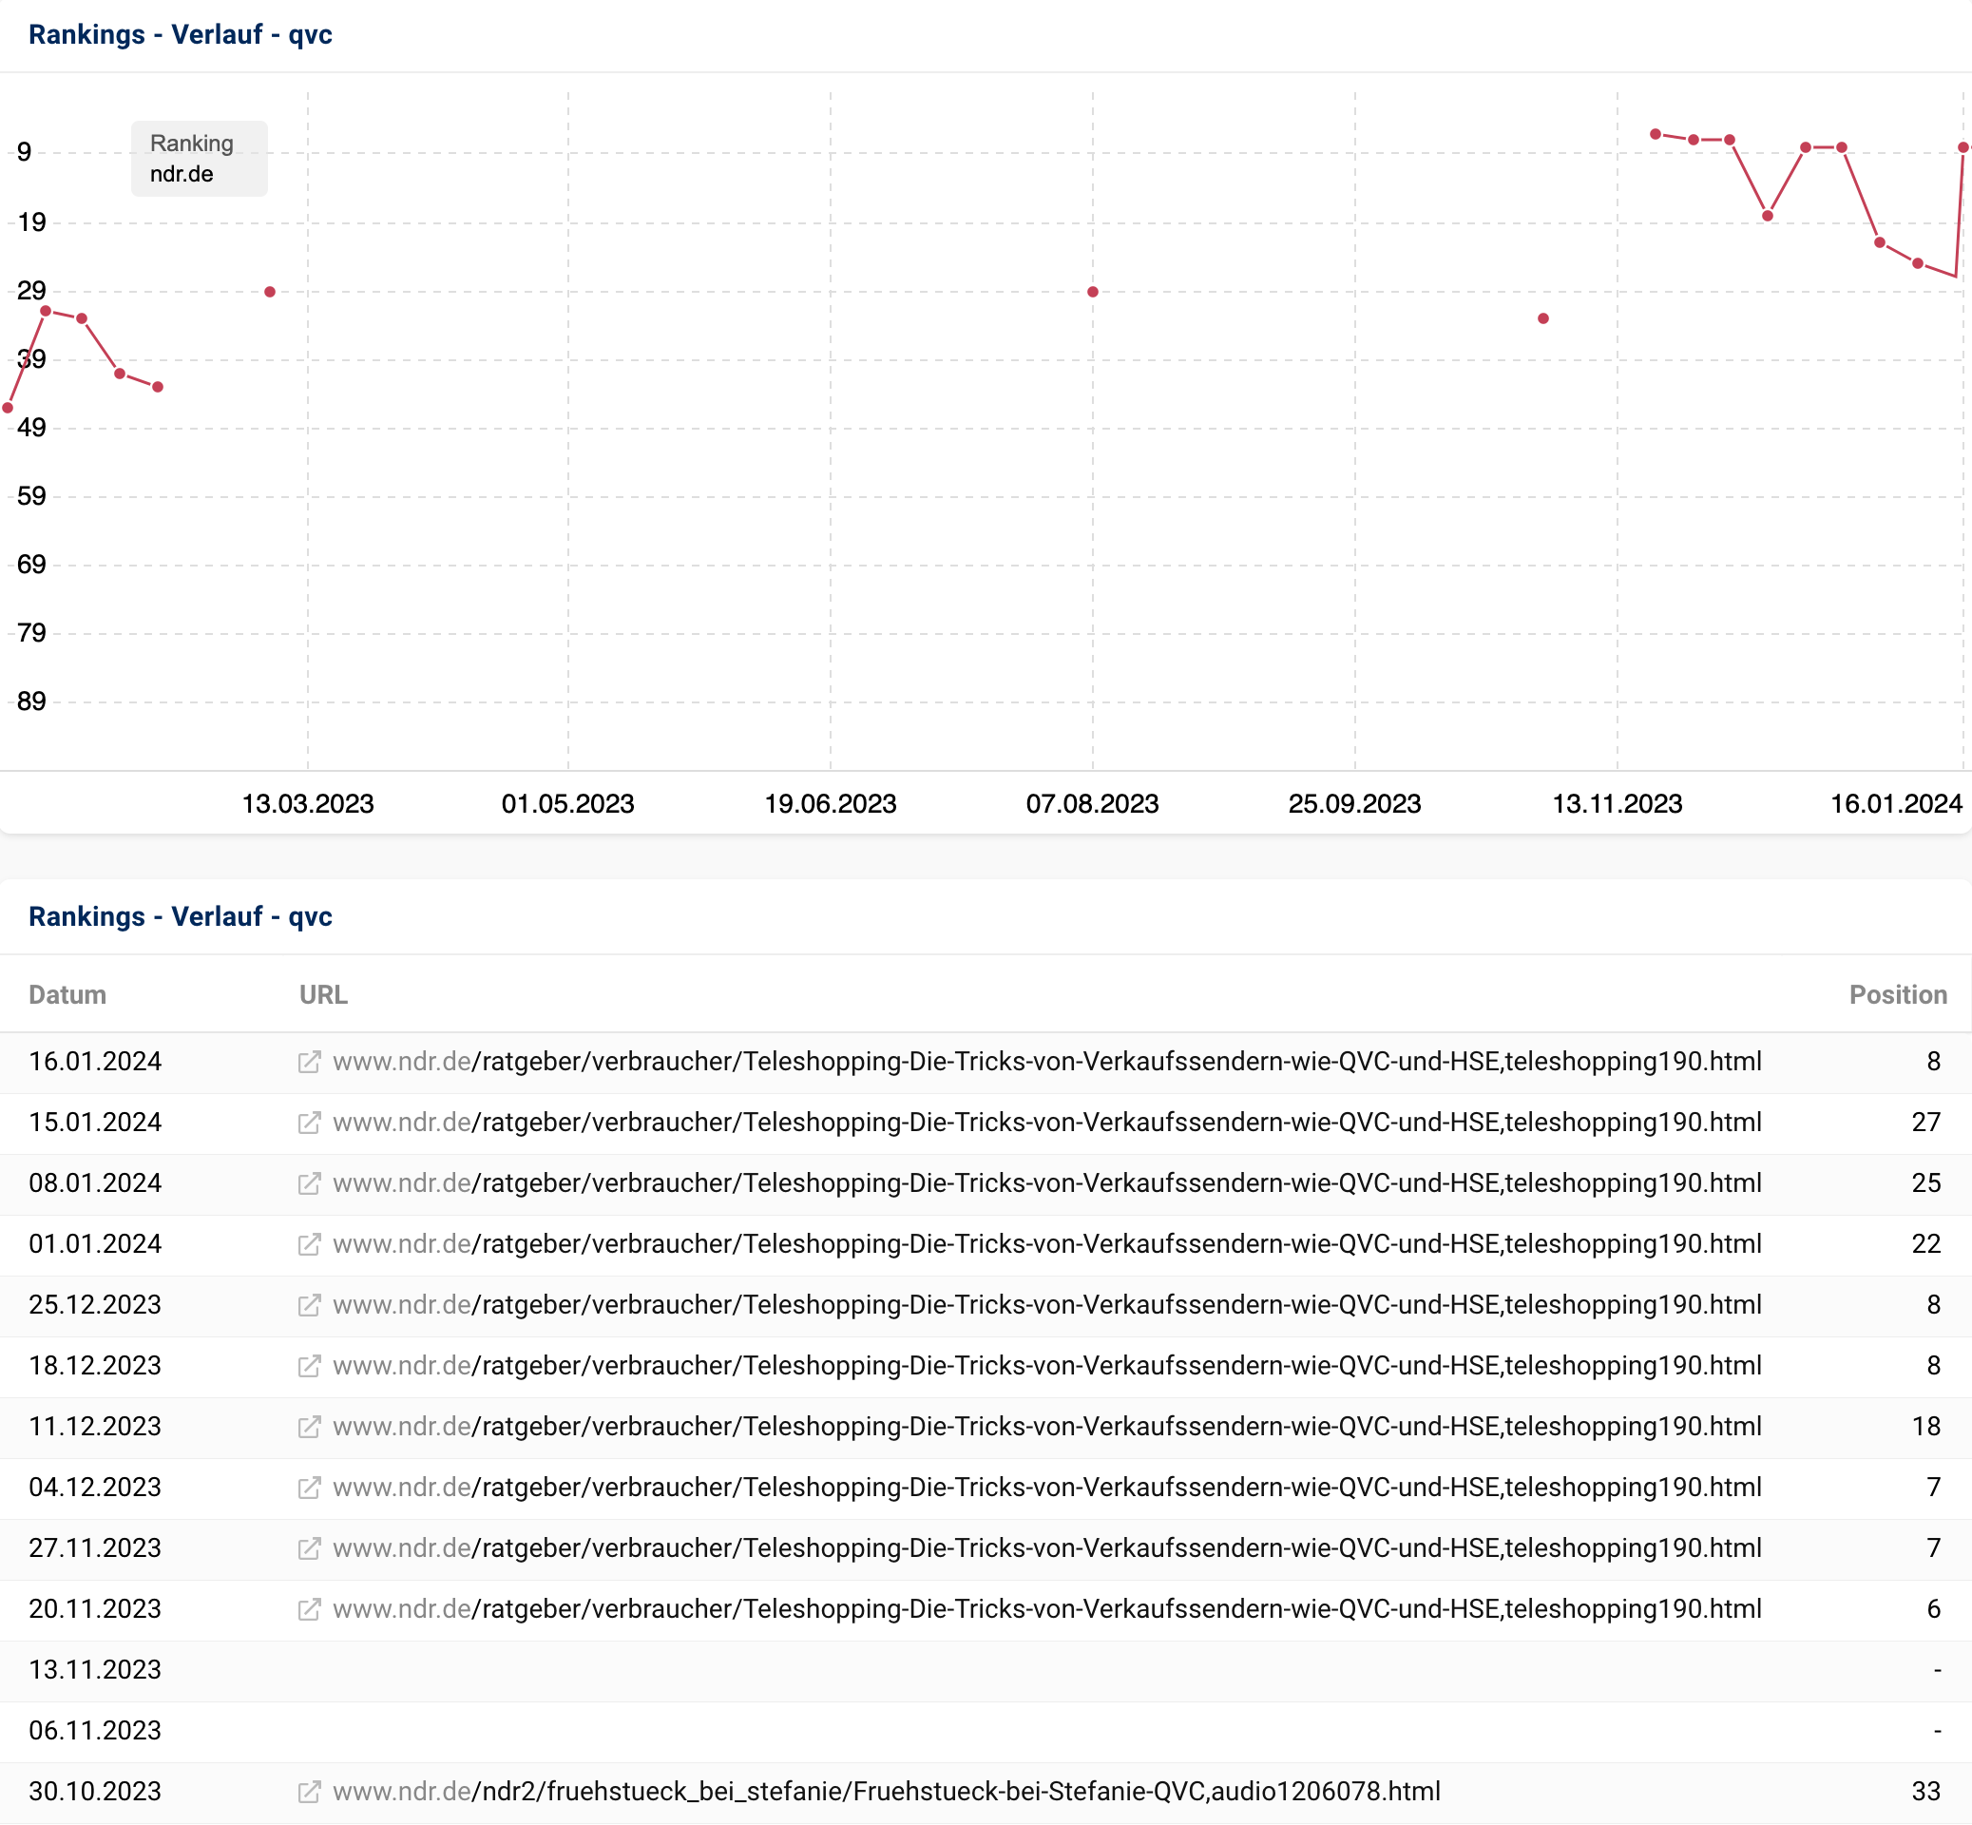Viewport: 1972px width, 1825px height.
Task: Click position value 27 in 15.01.2024 row
Action: (x=1926, y=1123)
